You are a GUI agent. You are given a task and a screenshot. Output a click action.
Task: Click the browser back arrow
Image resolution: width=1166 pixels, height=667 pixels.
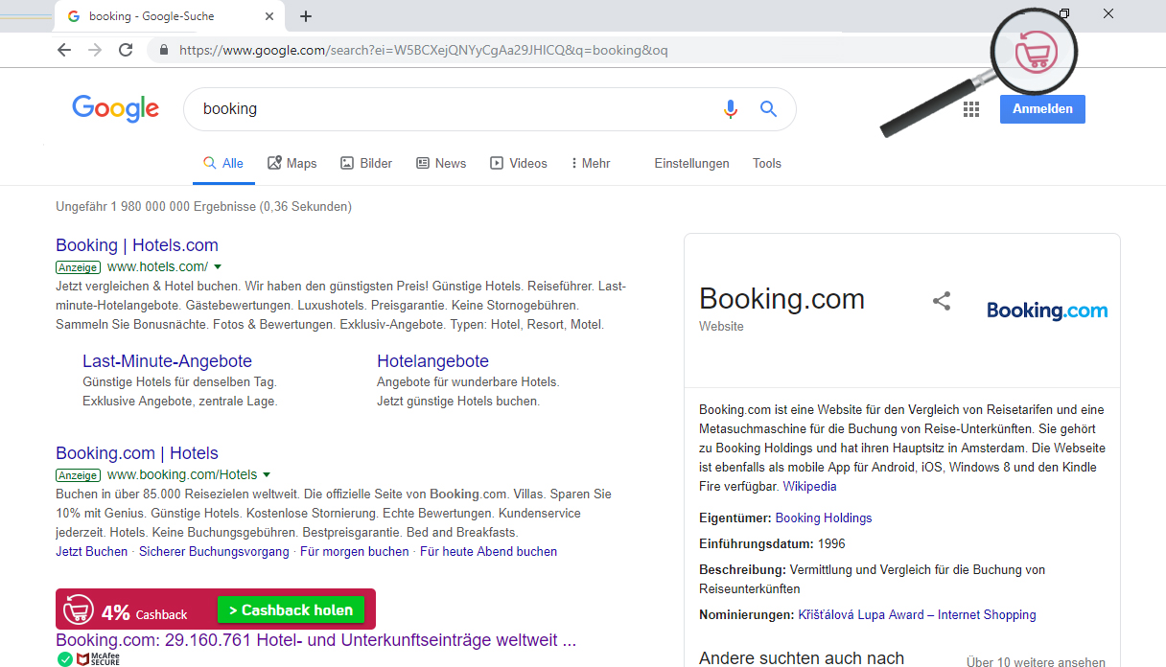(64, 50)
